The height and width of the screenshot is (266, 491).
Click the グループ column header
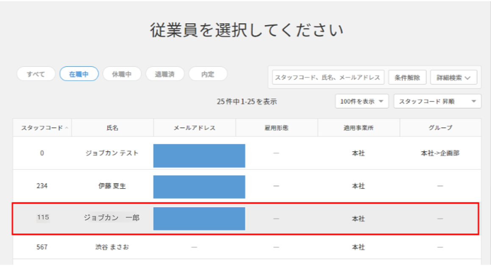[440, 128]
